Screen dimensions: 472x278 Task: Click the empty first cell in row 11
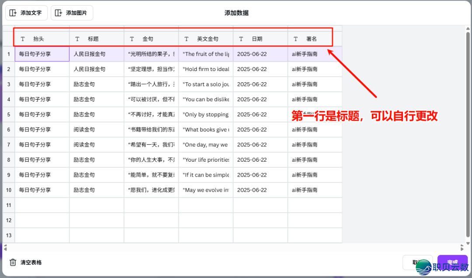coord(42,205)
